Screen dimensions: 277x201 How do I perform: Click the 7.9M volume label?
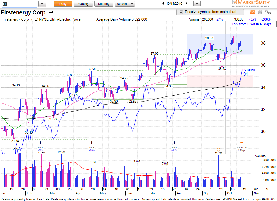pos(165,164)
